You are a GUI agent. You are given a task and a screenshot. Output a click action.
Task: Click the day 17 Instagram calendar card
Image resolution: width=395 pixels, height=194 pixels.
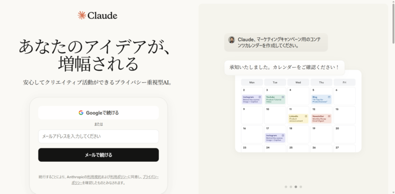pyautogui.click(x=275, y=138)
